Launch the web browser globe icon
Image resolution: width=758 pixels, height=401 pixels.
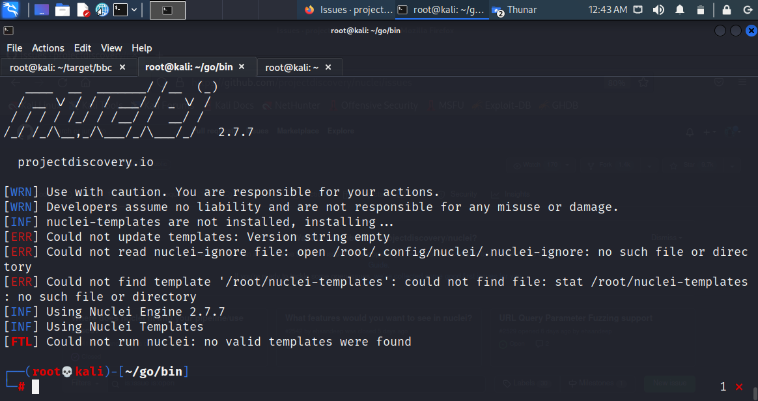click(102, 10)
